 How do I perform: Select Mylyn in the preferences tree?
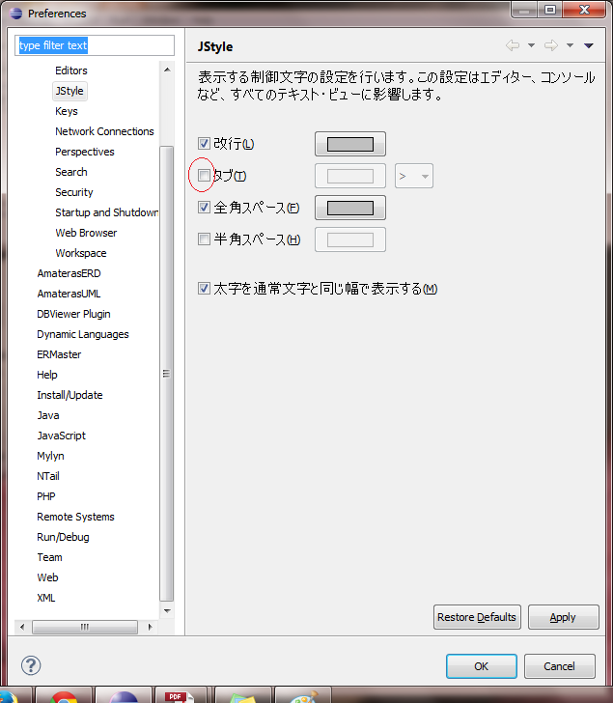50,456
